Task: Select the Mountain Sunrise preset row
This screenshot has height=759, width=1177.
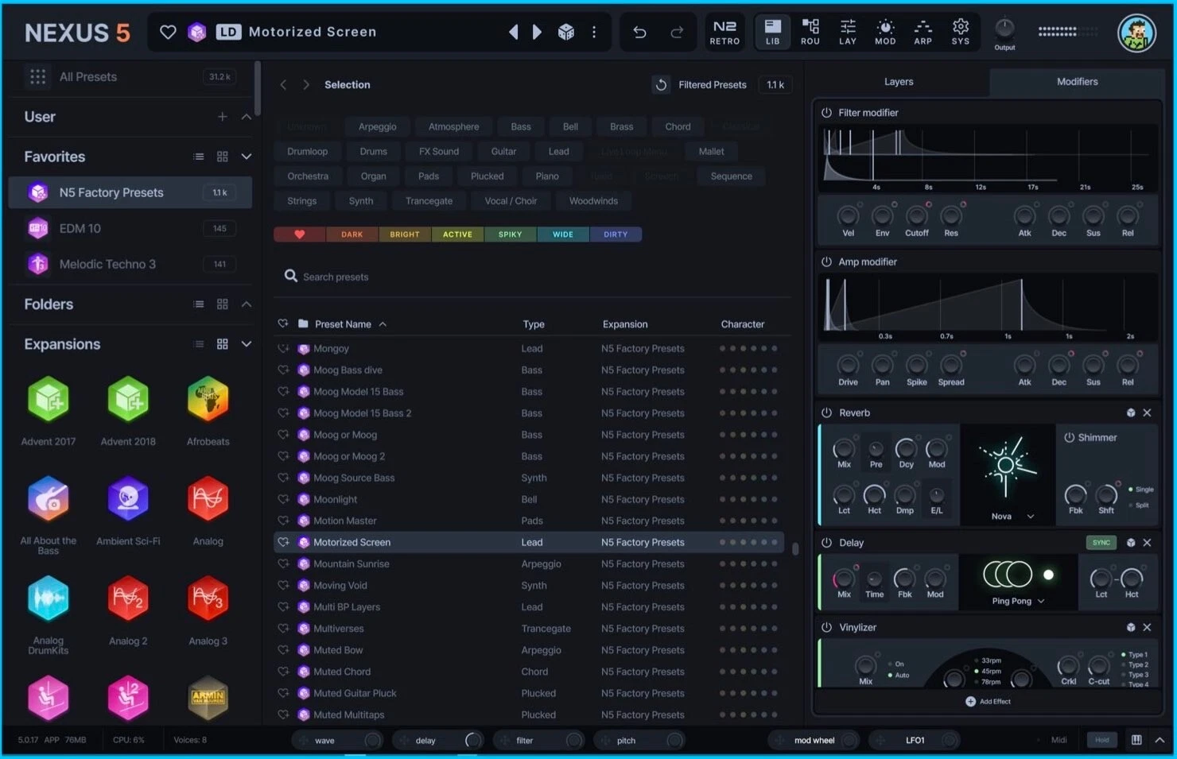Action: [529, 564]
